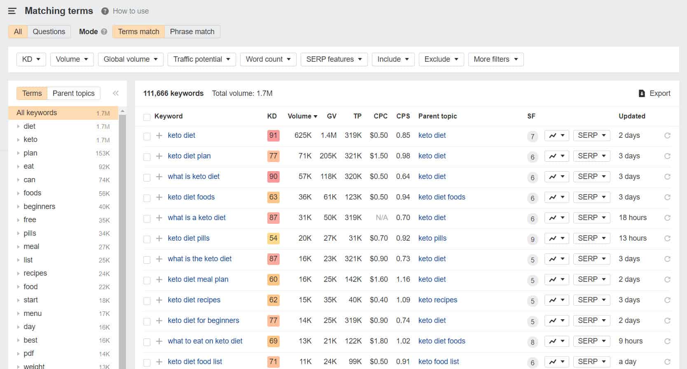Expand the 'beginners' term in sidebar
Image resolution: width=687 pixels, height=369 pixels.
pos(18,207)
